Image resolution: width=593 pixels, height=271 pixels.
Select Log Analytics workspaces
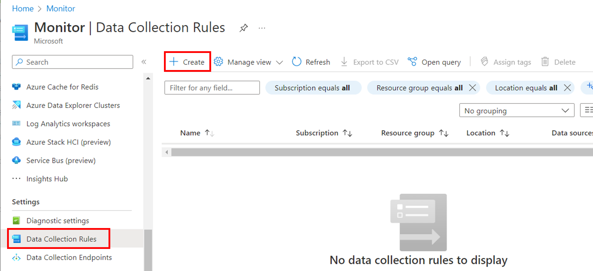(x=68, y=124)
